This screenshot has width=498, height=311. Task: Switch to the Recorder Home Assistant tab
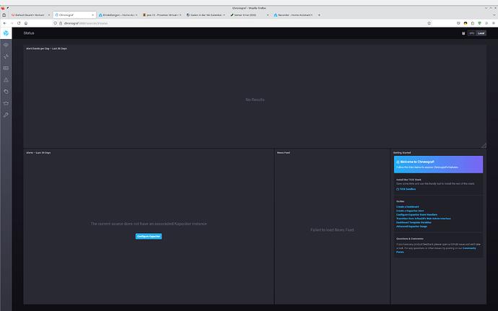pyautogui.click(x=293, y=15)
